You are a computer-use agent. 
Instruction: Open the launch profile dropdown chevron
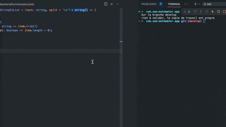[x=199, y=4]
